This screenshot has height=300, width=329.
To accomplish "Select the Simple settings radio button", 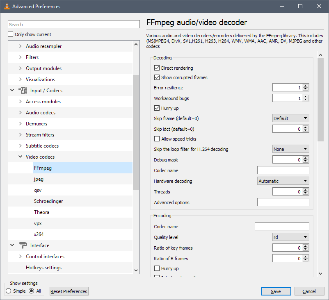I will (8, 291).
